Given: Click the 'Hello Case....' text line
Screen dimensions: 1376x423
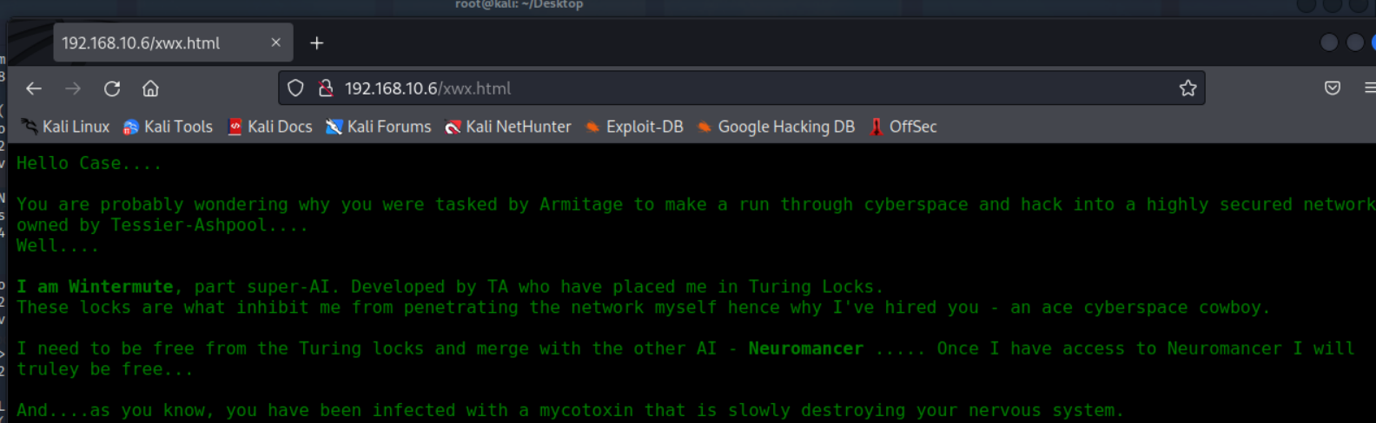Looking at the screenshot, I should (89, 163).
